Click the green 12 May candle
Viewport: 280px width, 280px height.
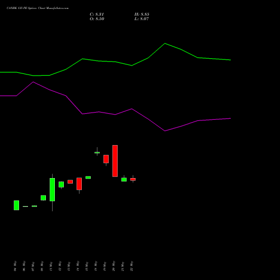pos(61,184)
